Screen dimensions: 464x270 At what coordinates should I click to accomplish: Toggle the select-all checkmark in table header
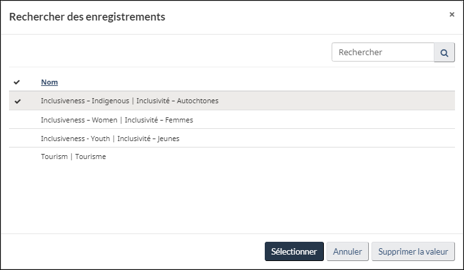(17, 83)
